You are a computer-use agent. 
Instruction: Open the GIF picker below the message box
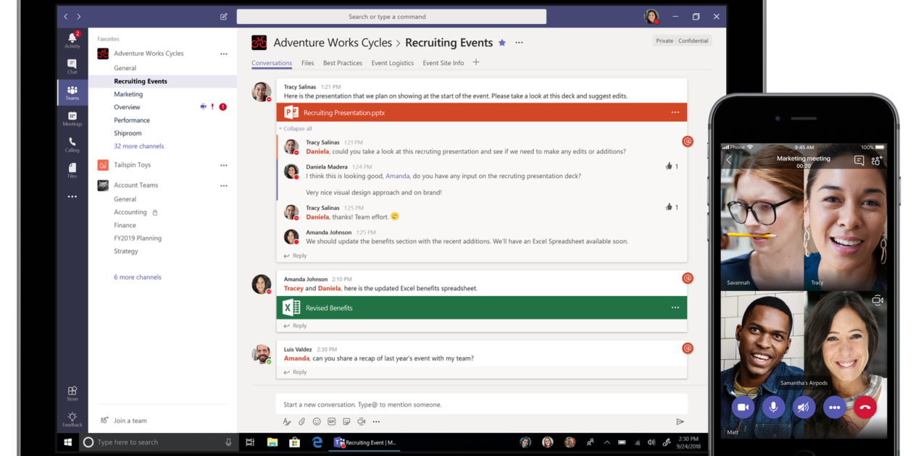(x=331, y=421)
